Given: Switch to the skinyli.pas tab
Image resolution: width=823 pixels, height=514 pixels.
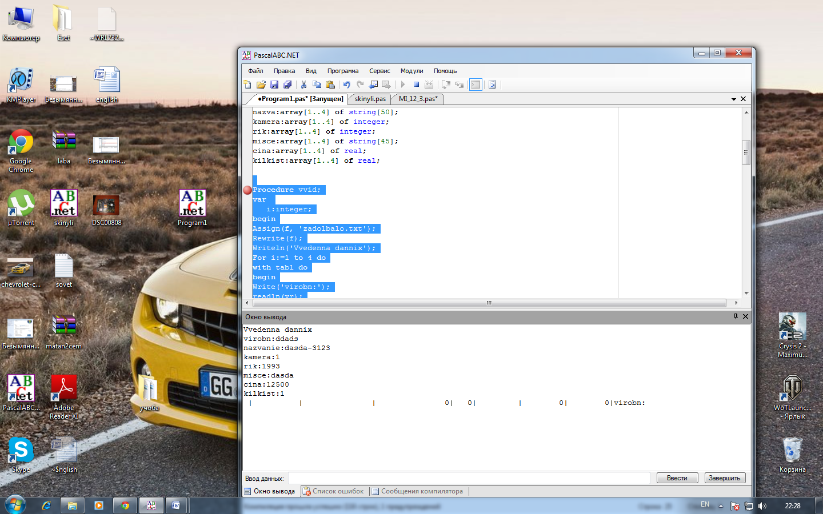Looking at the screenshot, I should click(370, 99).
